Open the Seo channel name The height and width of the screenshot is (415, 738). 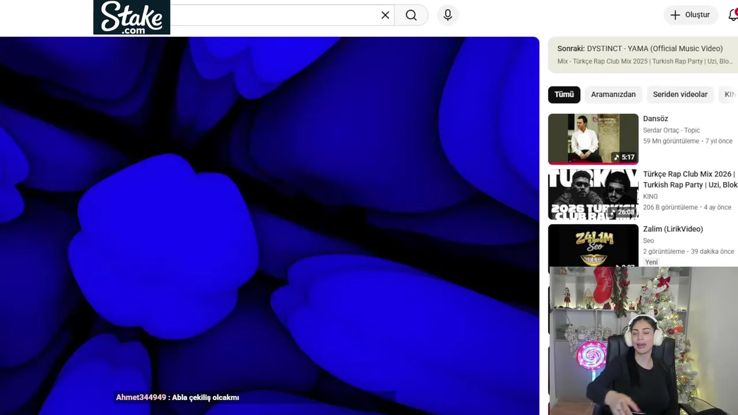point(649,240)
